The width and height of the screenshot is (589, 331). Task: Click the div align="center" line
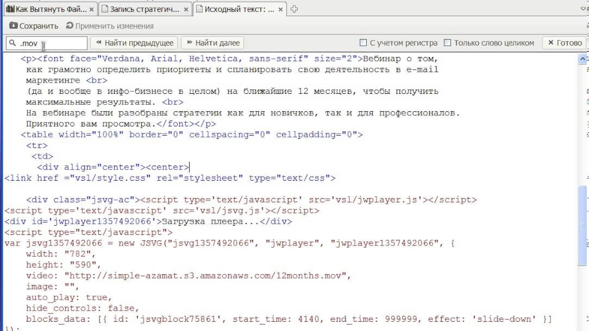click(113, 167)
